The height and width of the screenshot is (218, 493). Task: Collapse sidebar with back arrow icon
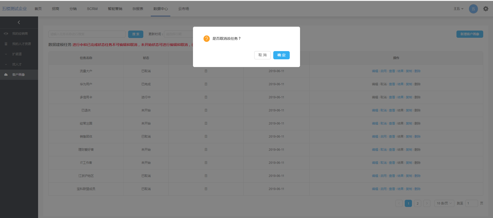19,22
